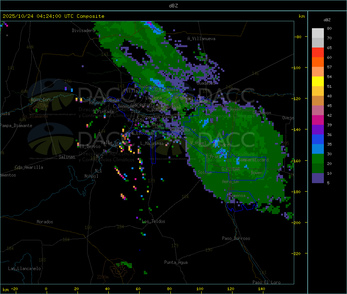347x294 pixels.
Task: Click the 'Agua_Toro' label on the map
Action: click(41, 100)
